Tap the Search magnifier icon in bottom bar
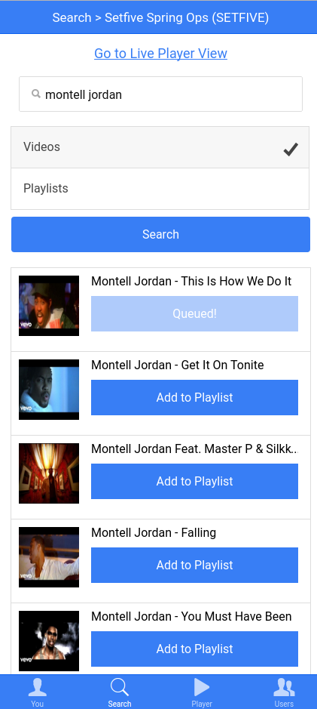 (120, 687)
